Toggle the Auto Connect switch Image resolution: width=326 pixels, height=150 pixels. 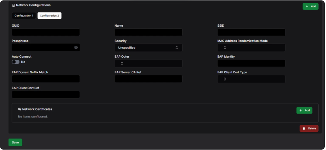(x=16, y=62)
